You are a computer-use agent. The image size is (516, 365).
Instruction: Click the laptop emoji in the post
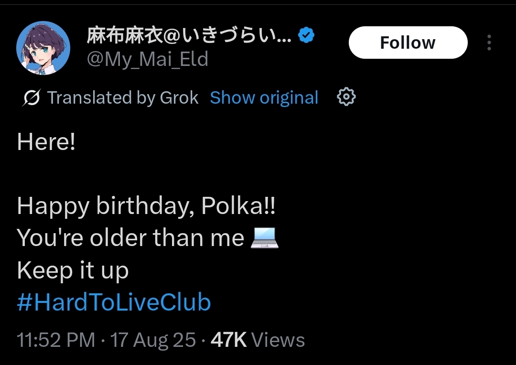point(264,238)
